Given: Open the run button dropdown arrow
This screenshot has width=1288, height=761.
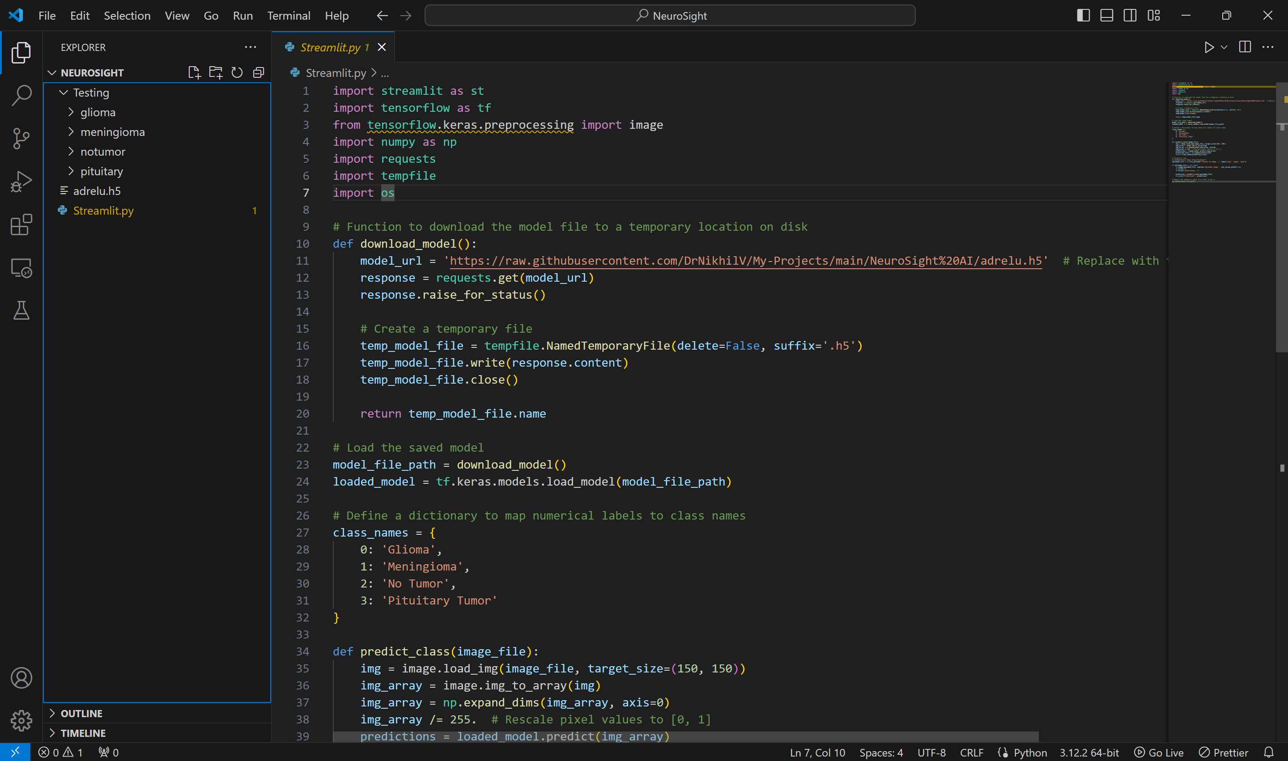Looking at the screenshot, I should point(1224,47).
